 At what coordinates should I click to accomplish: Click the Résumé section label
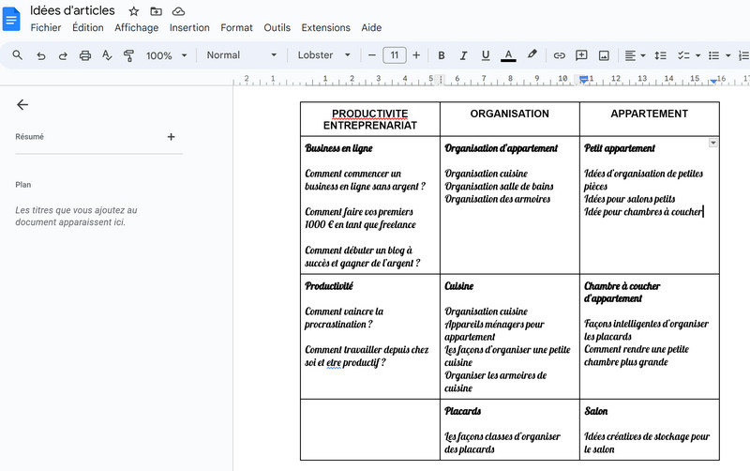point(29,137)
